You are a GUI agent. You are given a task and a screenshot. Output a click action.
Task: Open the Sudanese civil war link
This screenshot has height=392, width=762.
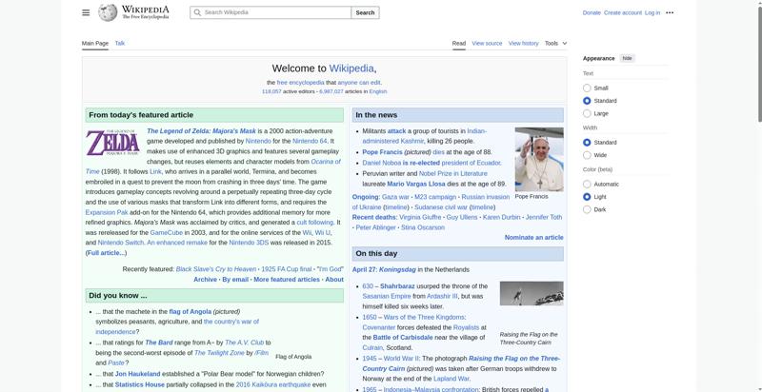[x=441, y=207]
